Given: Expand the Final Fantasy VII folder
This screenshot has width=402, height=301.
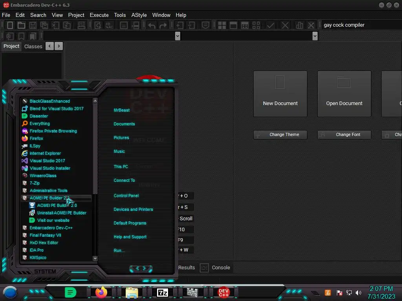Looking at the screenshot, I should pyautogui.click(x=46, y=235).
